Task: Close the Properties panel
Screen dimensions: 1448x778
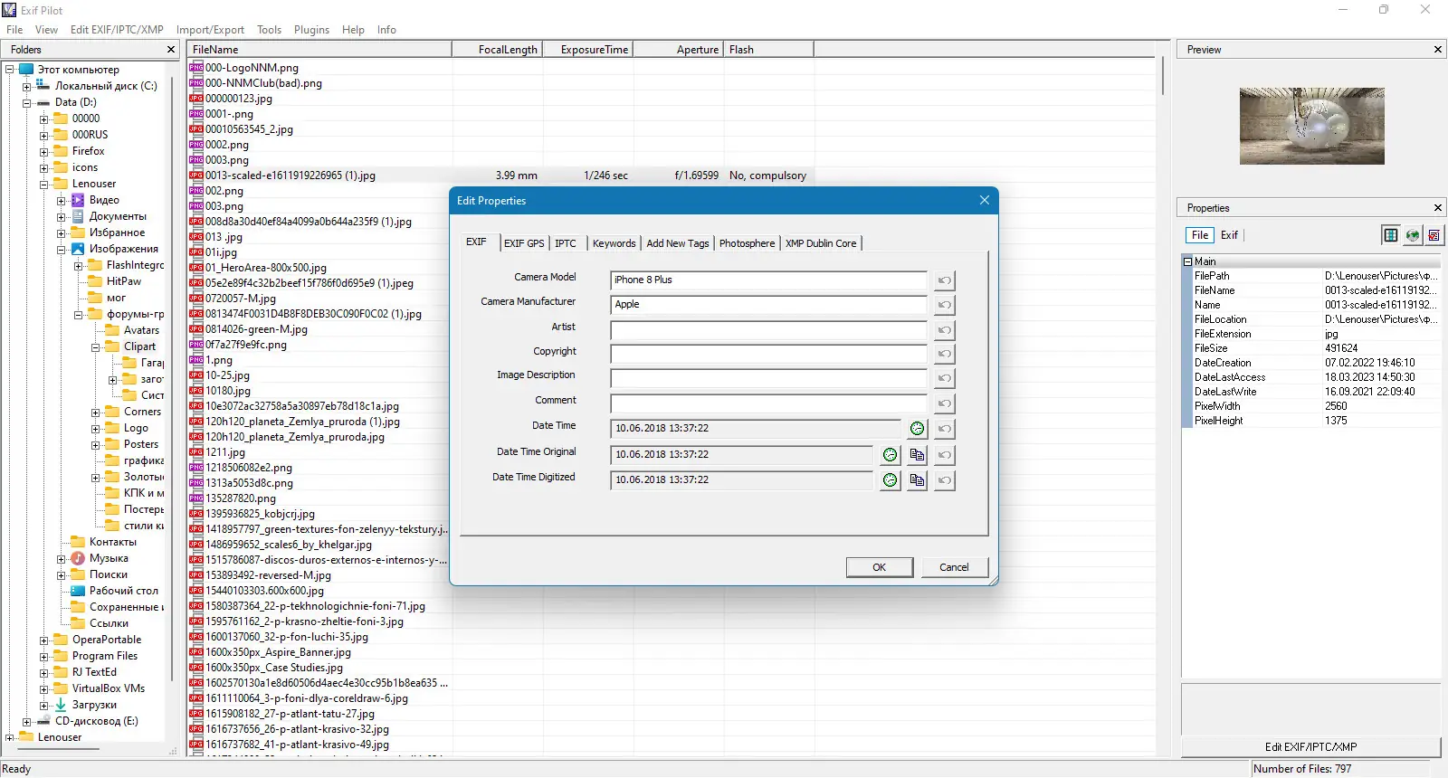Action: [x=1438, y=208]
